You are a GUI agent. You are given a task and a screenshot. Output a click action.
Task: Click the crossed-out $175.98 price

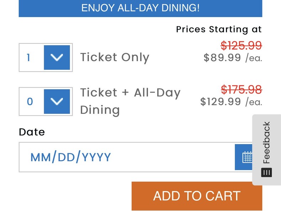click(241, 89)
